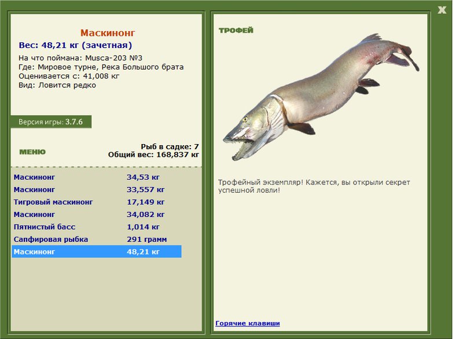The height and width of the screenshot is (339, 463).
Task: Open the Горячие клавиши link
Action: pyautogui.click(x=248, y=323)
